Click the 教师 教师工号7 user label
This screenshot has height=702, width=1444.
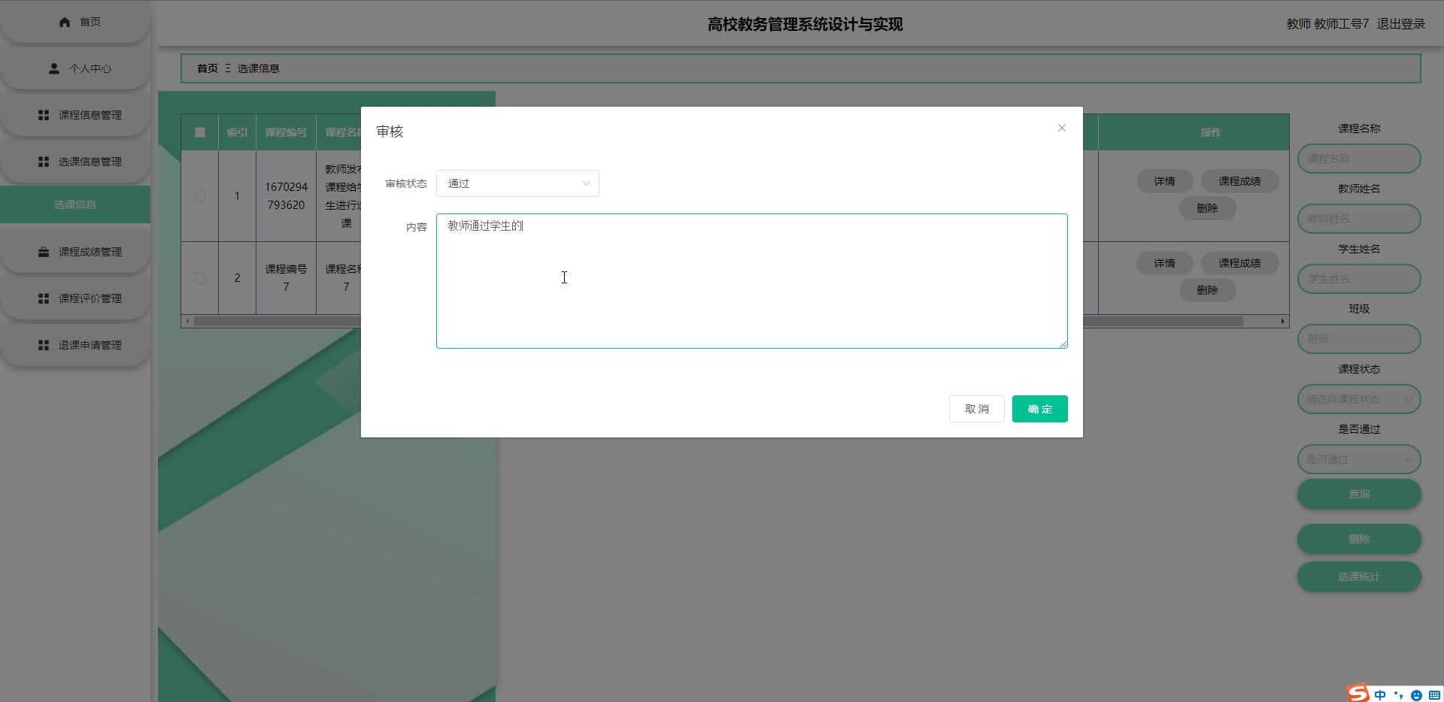click(1327, 24)
